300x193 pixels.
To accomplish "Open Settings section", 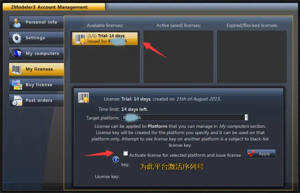I will pos(36,38).
